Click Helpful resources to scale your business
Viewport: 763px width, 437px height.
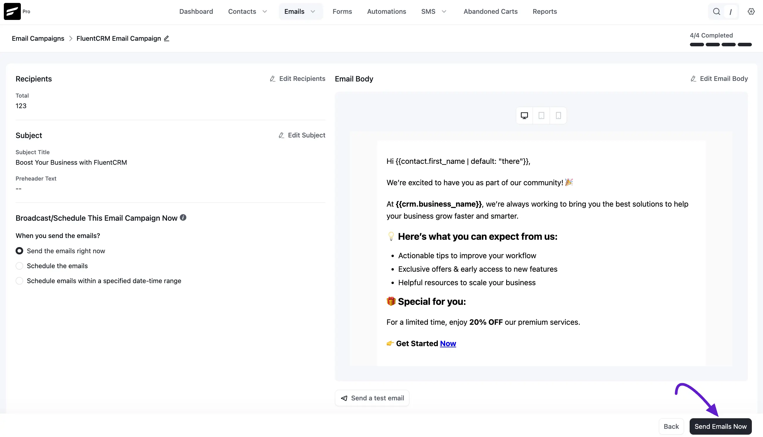(467, 283)
